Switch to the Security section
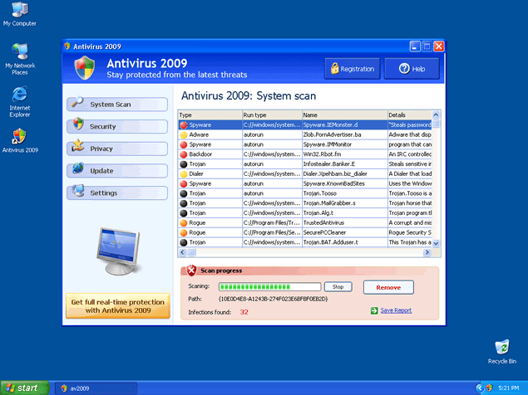Viewport: 528px width, 395px height. tap(116, 126)
